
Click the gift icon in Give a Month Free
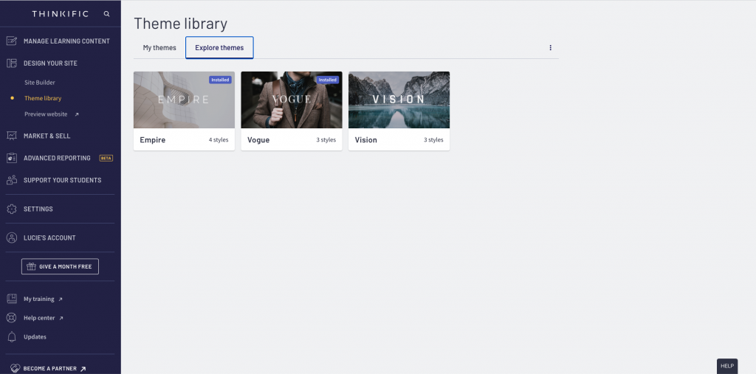[31, 266]
